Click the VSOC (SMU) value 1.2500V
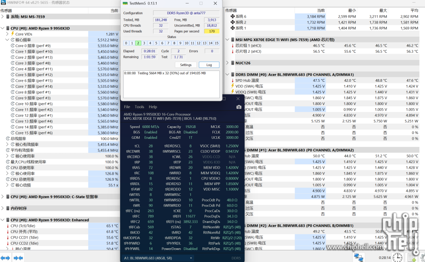Screen dimensions: 425x262 232,146
